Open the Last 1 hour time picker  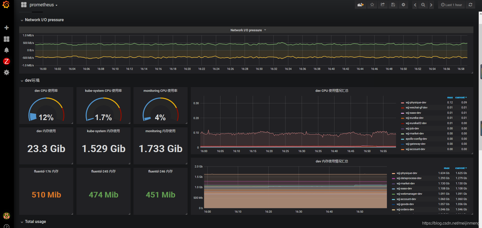(x=451, y=5)
